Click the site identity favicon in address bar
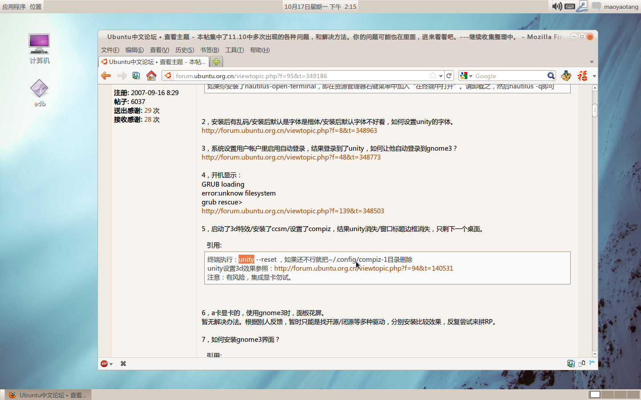The image size is (641, 400). point(168,76)
